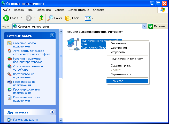Collapse the Другие места panel
The image size is (169, 124).
point(52,112)
